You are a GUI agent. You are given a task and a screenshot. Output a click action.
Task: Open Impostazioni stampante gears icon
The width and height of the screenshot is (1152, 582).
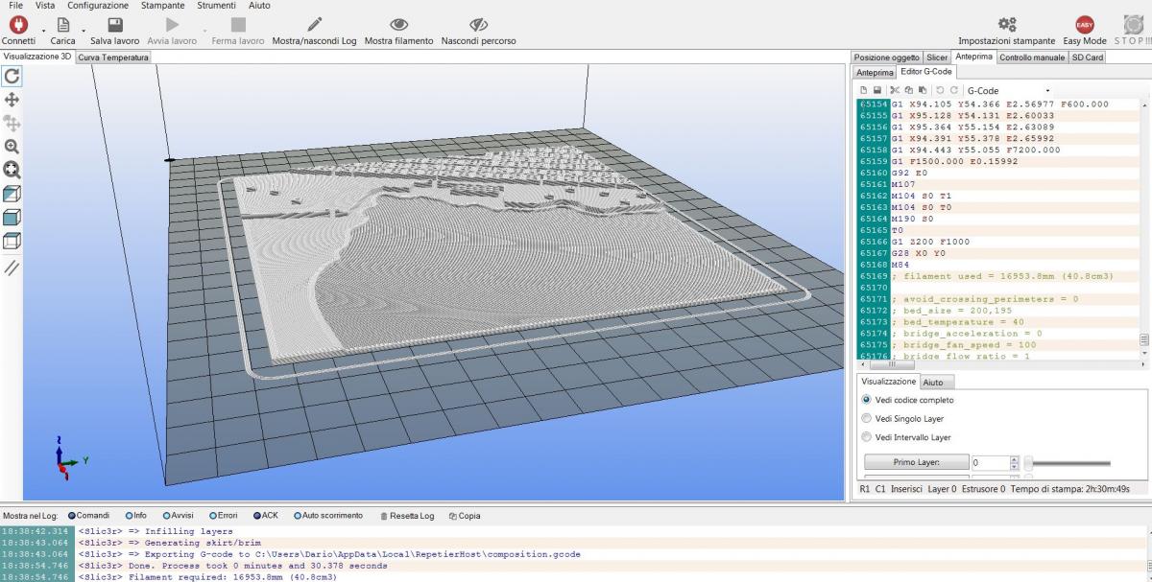(1006, 26)
